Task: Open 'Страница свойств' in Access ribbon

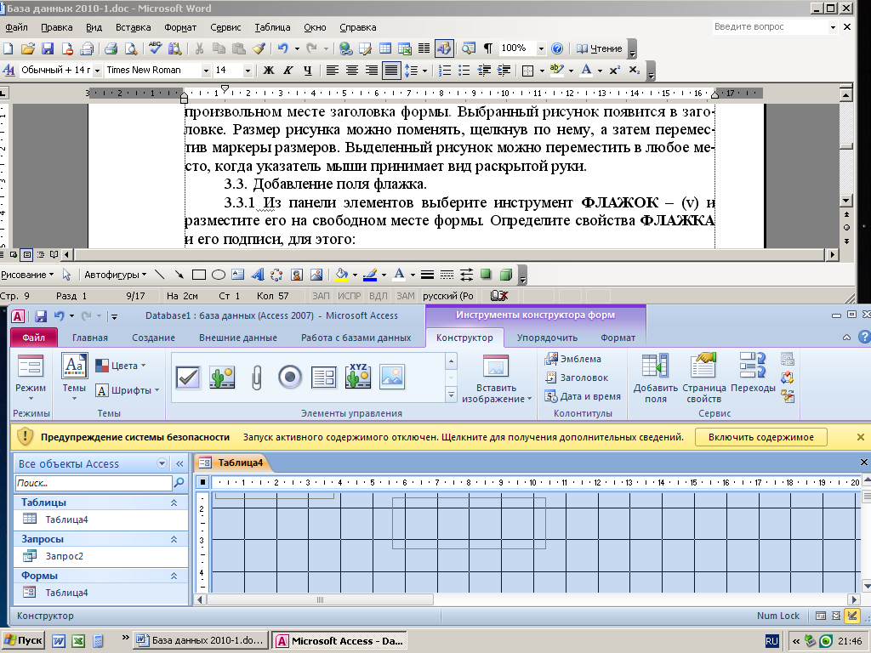Action: pos(703,378)
